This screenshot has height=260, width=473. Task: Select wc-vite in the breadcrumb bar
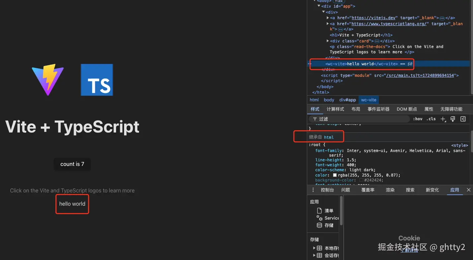(369, 100)
